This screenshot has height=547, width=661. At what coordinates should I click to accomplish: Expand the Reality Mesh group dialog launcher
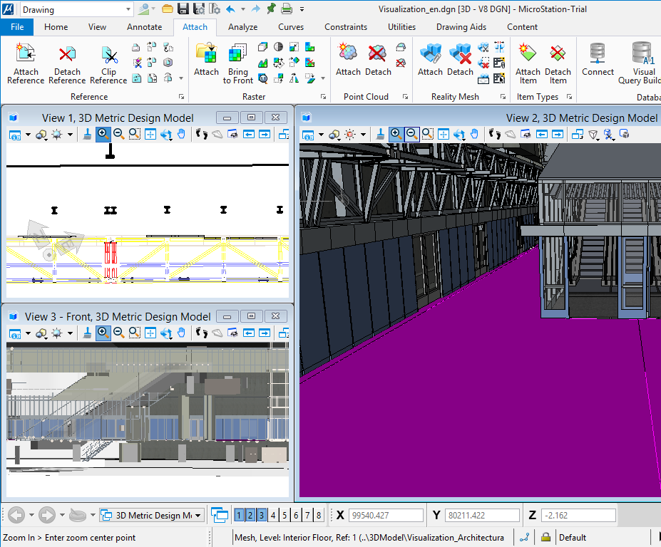tap(503, 97)
